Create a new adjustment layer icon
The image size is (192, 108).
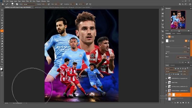181,103
